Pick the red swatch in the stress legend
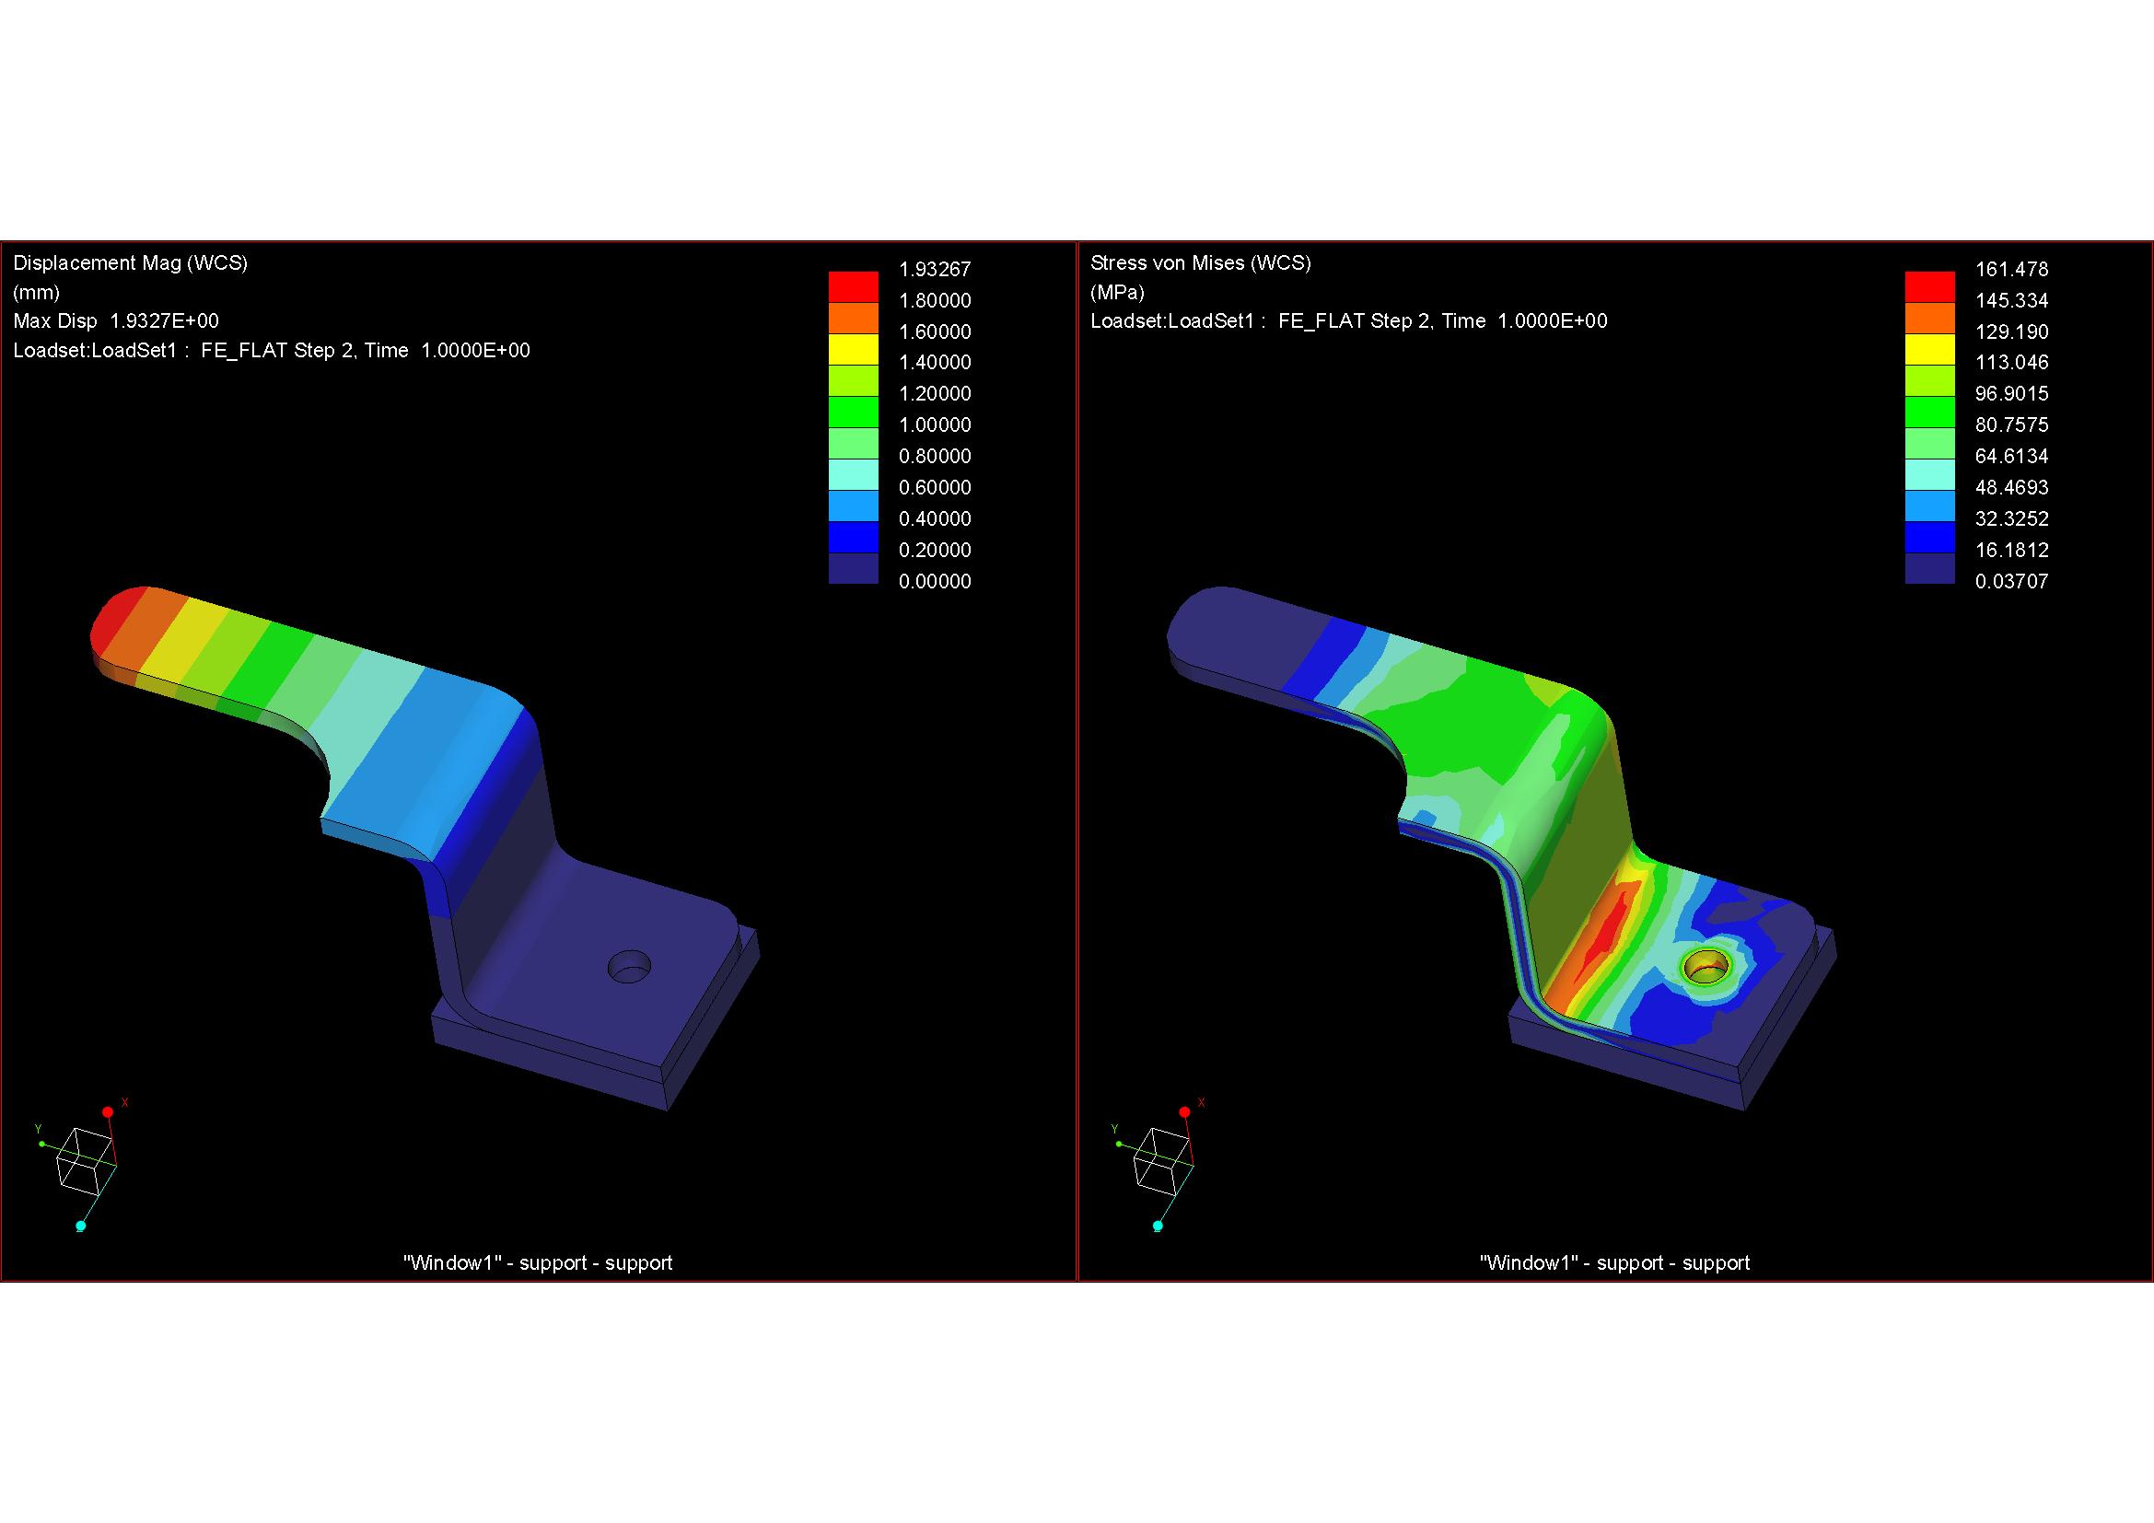Image resolution: width=2154 pixels, height=1523 pixels. [x=1930, y=286]
